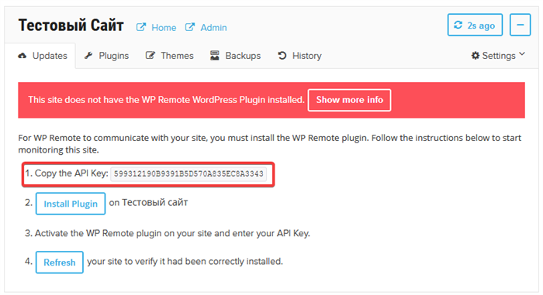
Task: Switch to the Plugins tab
Action: [x=107, y=56]
